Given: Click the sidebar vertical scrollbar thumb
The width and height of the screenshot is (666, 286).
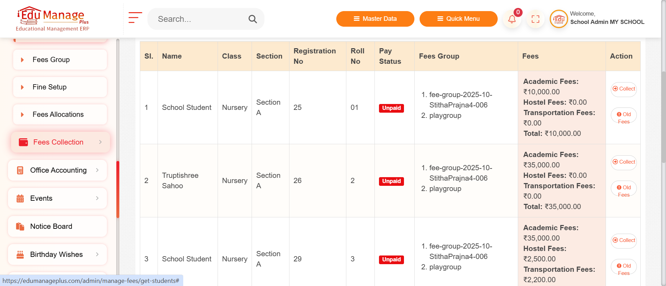Looking at the screenshot, I should [x=118, y=190].
